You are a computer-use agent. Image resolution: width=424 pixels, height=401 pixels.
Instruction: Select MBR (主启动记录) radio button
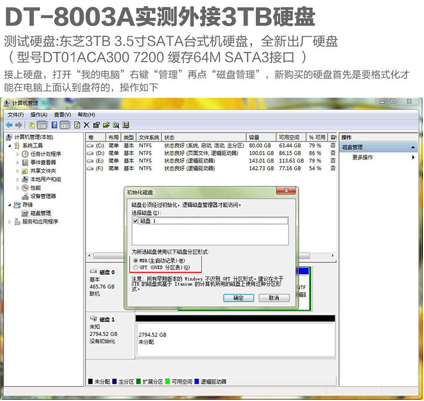click(x=136, y=261)
